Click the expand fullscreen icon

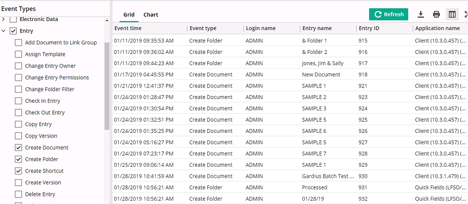466,14
